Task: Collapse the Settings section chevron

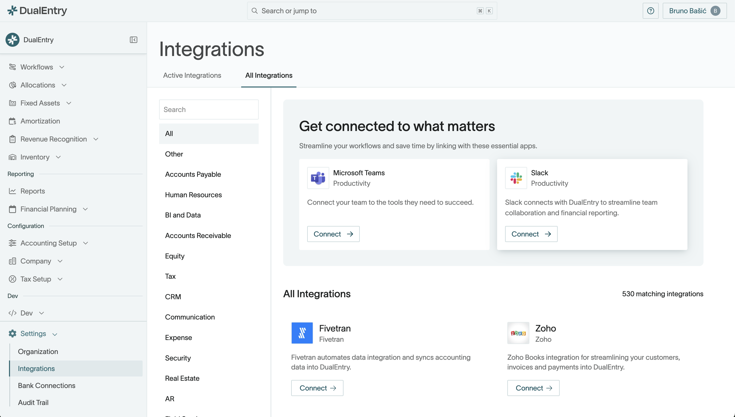Action: click(x=55, y=334)
